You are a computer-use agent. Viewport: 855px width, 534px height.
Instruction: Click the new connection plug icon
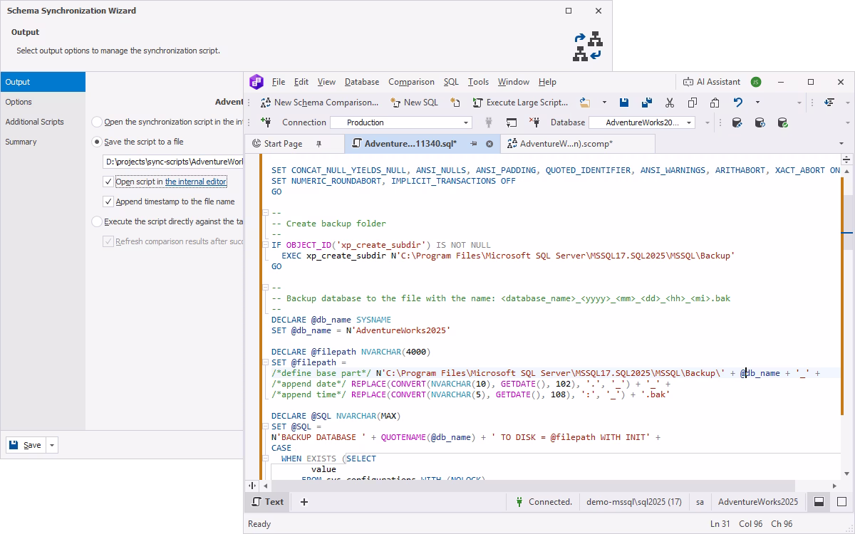[266, 122]
